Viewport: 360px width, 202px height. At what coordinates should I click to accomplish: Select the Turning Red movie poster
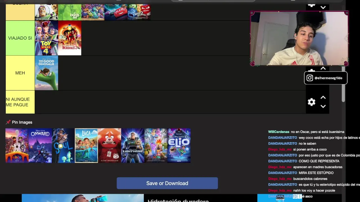click(109, 146)
